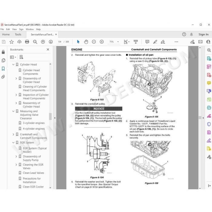Save the file using the floppy disk icon
The image size is (212, 212).
tap(4, 42)
